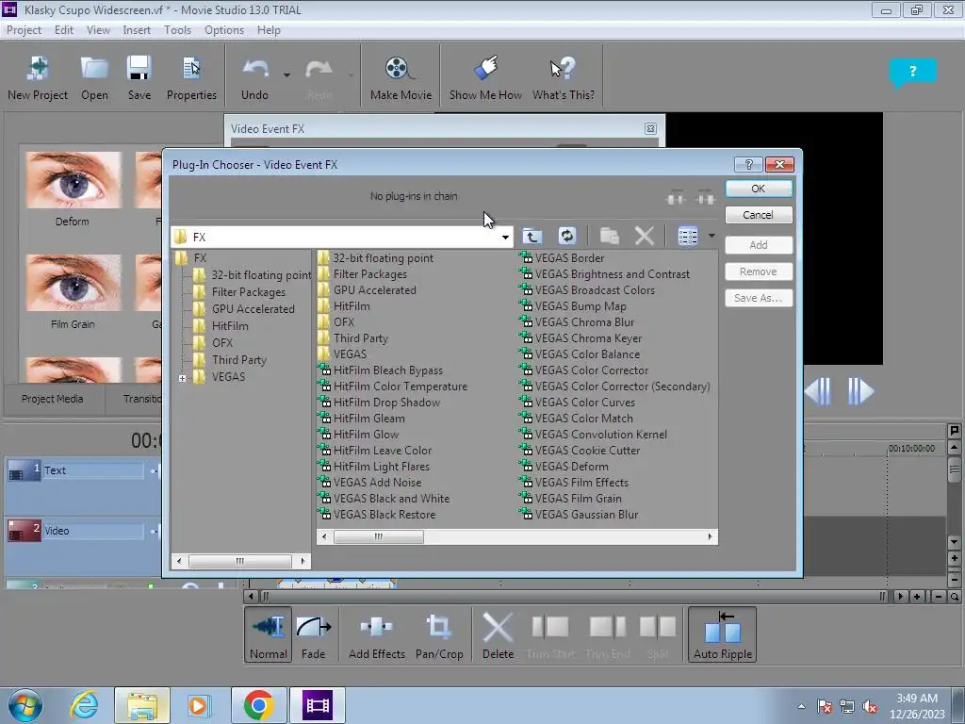Select the Film Grain effect thumbnail
Screen dimensions: 965x724
coord(74,283)
